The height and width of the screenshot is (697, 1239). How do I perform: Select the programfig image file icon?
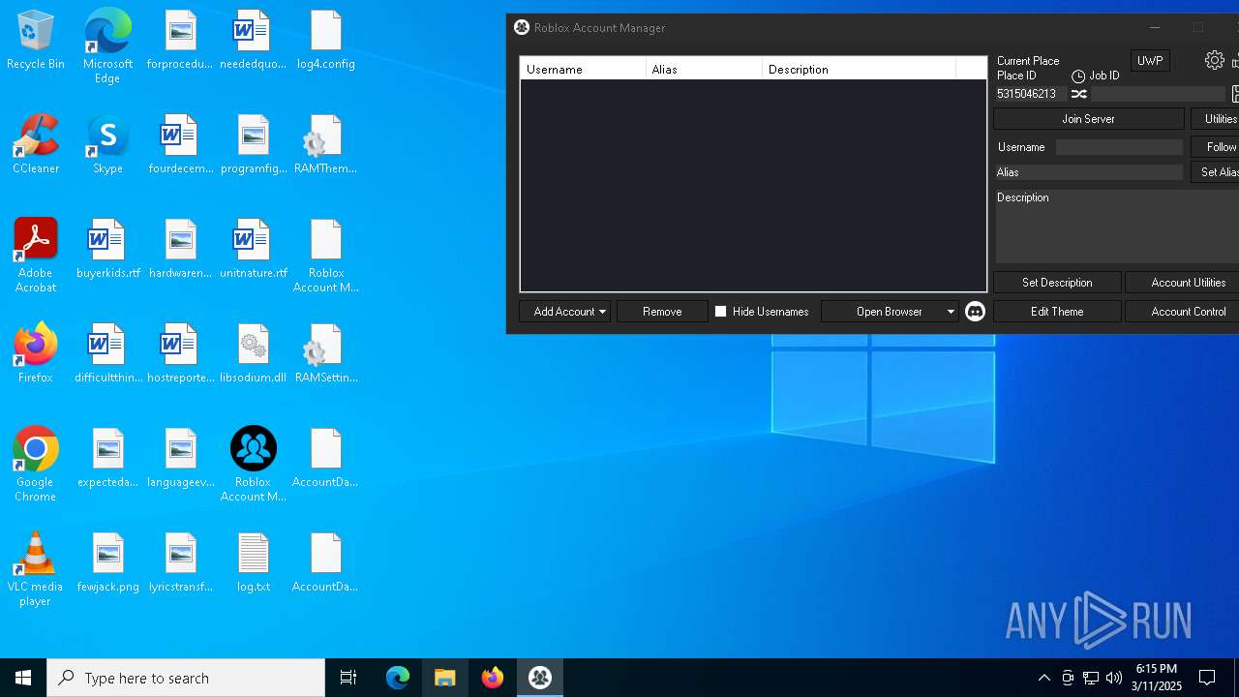point(254,145)
